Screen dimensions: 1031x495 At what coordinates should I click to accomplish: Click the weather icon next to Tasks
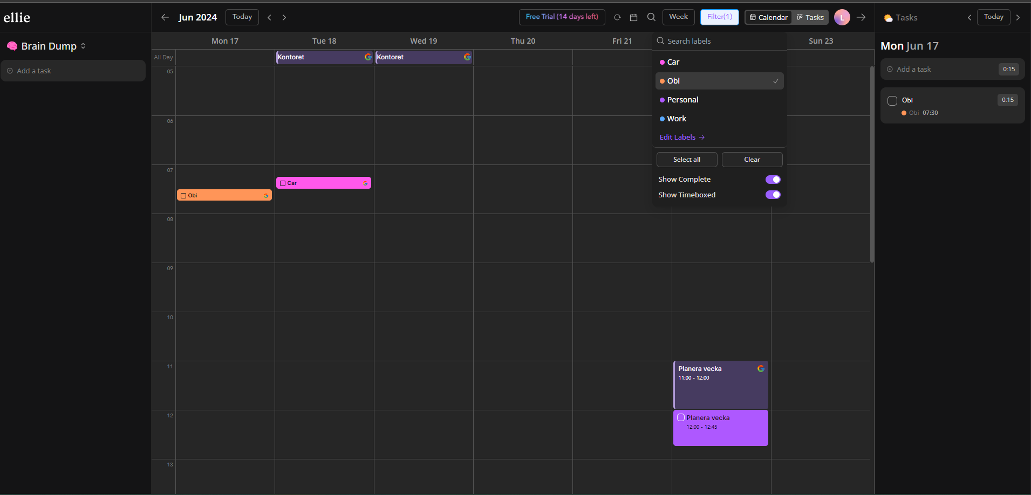click(888, 18)
